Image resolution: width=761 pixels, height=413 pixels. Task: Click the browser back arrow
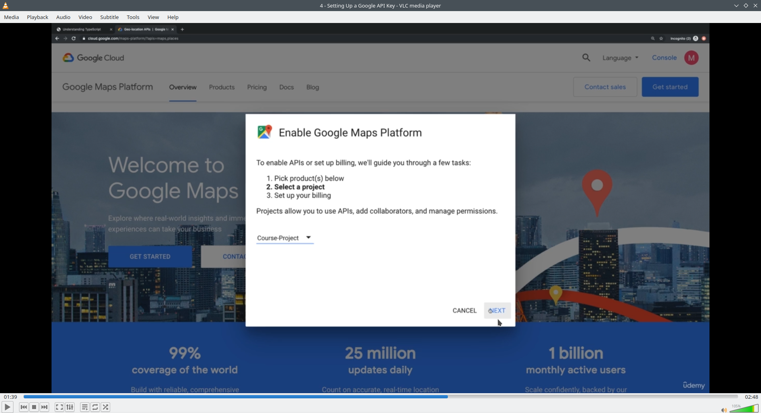57,38
